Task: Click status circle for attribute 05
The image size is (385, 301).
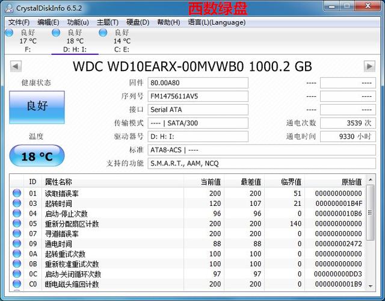Action: [x=17, y=223]
